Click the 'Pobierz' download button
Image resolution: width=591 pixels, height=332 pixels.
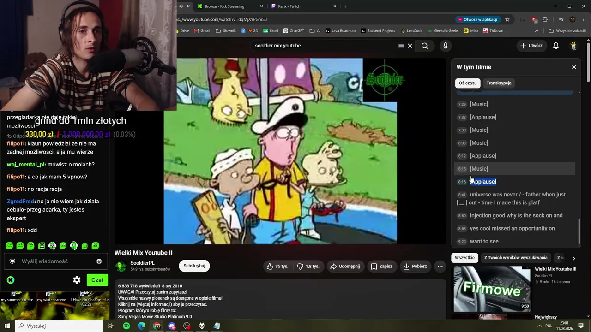point(416,266)
